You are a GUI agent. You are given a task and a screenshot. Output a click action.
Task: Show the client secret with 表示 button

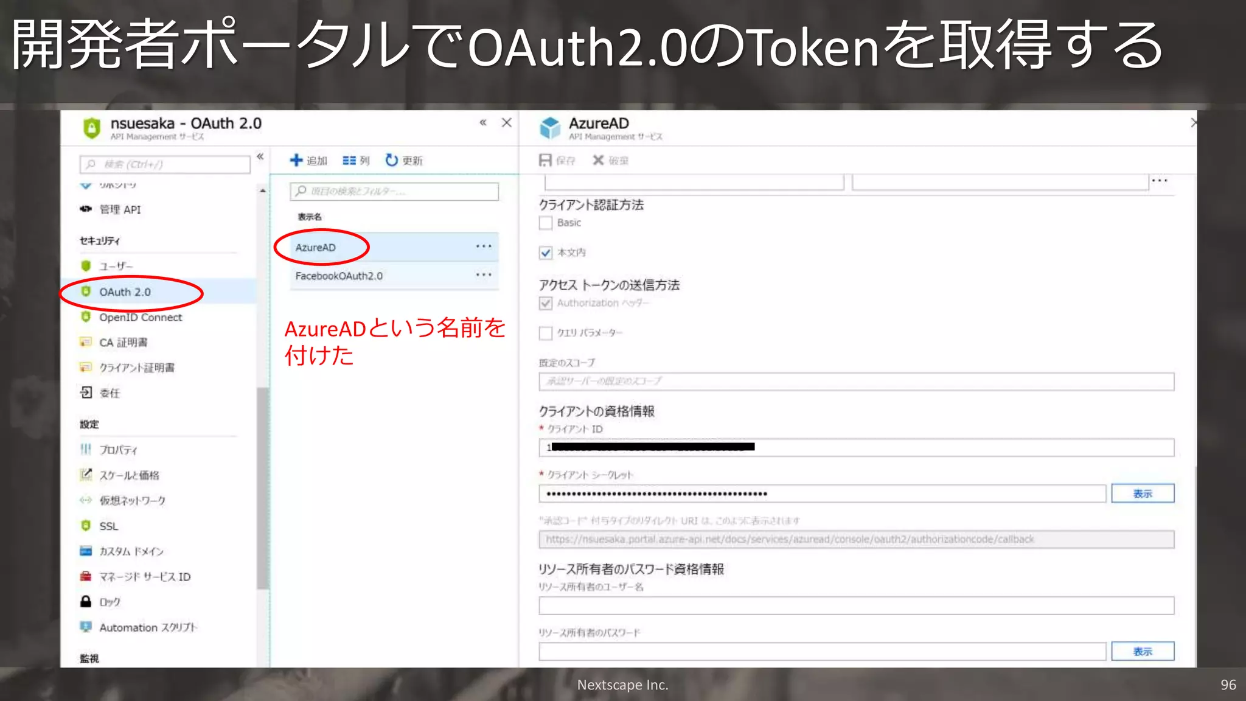coord(1143,493)
